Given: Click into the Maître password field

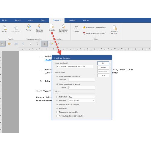Looking at the screenshot, I should [x=82, y=88].
